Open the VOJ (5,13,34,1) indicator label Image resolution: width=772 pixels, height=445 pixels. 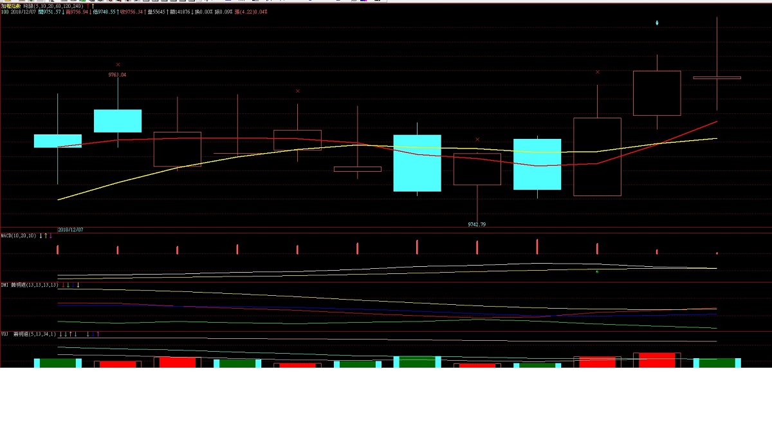pos(28,334)
